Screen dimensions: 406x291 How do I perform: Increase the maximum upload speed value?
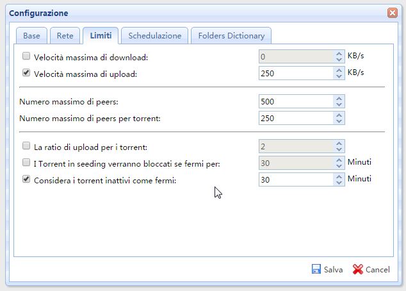click(x=339, y=70)
